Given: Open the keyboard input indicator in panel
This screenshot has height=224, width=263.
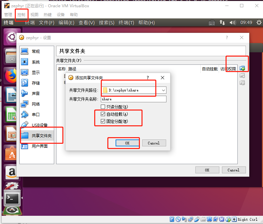Looking at the screenshot, I should point(212,22).
